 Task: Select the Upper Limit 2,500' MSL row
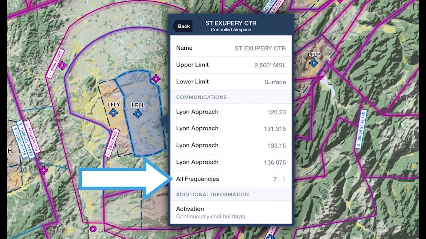[x=231, y=65]
